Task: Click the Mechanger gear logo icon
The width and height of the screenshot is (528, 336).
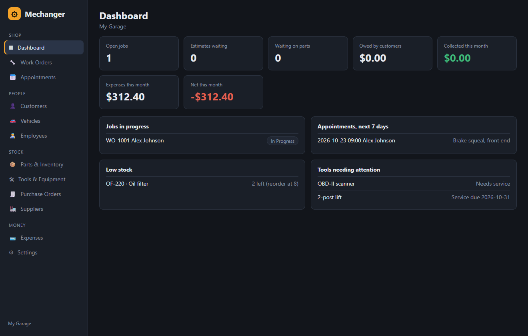Action: pos(14,14)
